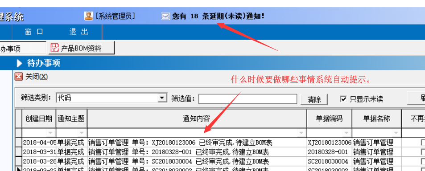
Task: Check the 不再提示 box for 20180328-001
Action: pyautogui.click(x=423, y=152)
